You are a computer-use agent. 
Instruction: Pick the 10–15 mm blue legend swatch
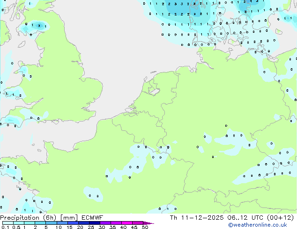coord(62,223)
